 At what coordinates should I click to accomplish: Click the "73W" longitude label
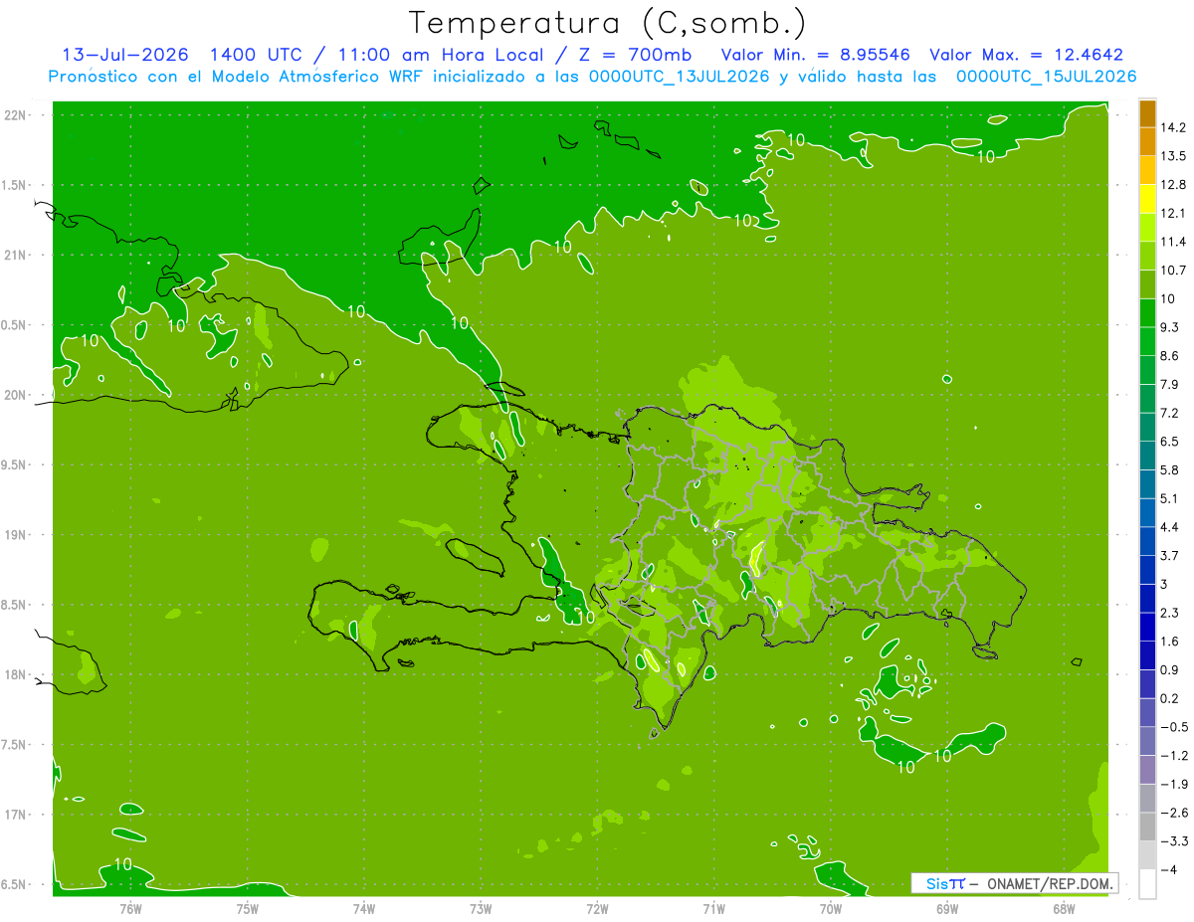click(x=481, y=909)
